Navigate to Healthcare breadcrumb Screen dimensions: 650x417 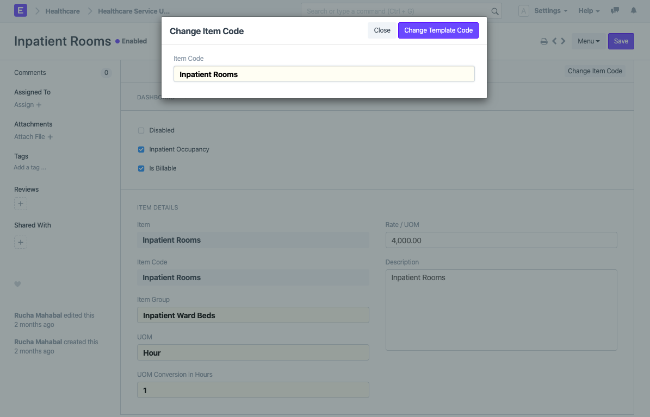click(x=63, y=11)
